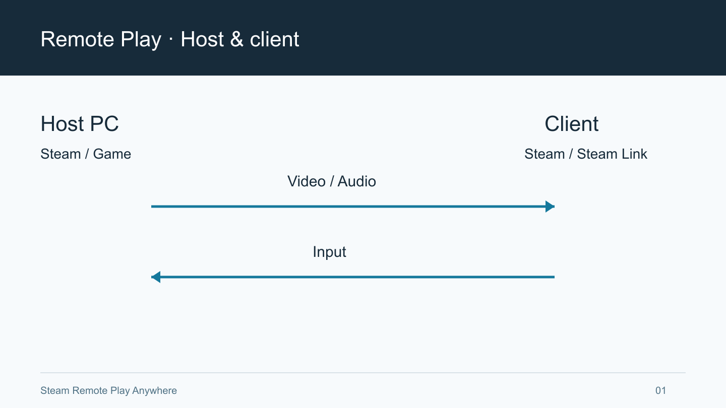
Task: Select the "Client" heading
Action: tap(572, 124)
